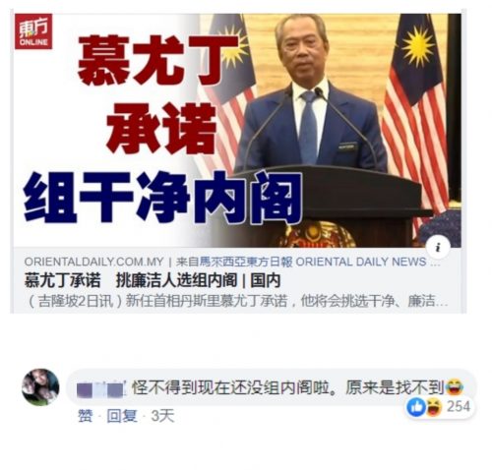Click the Oriental Daily Online logo
This screenshot has height=470, width=492.
tap(33, 31)
